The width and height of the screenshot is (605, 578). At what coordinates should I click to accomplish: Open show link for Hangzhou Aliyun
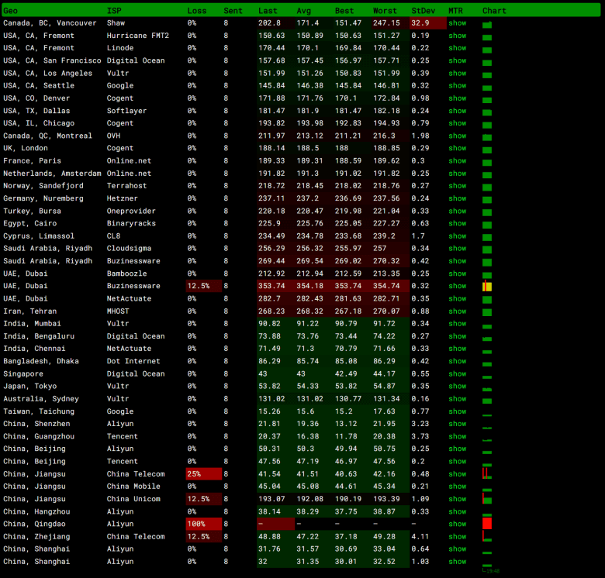tap(457, 511)
